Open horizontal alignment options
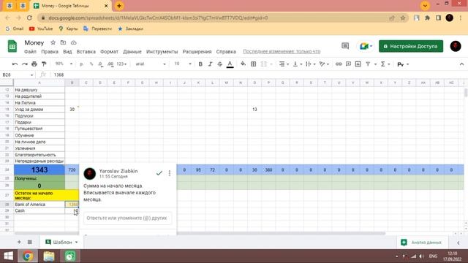This screenshot has width=468, height=263. 284,64
